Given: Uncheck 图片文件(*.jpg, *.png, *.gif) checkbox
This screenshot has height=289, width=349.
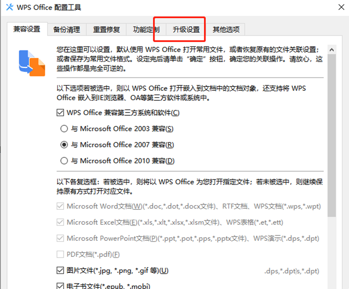Looking at the screenshot, I should tap(60, 271).
